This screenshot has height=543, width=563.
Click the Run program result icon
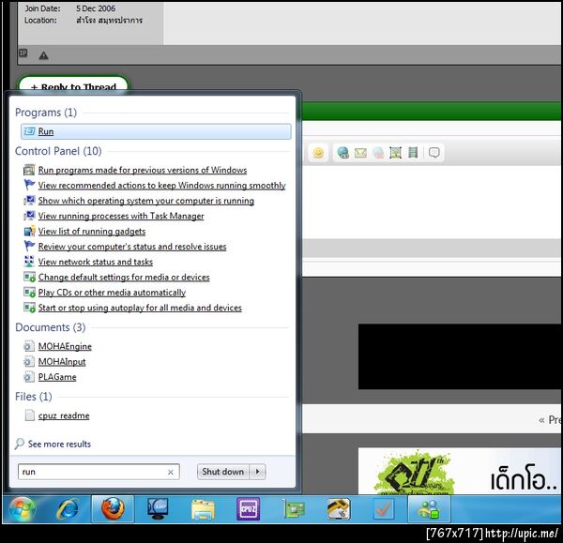[29, 131]
